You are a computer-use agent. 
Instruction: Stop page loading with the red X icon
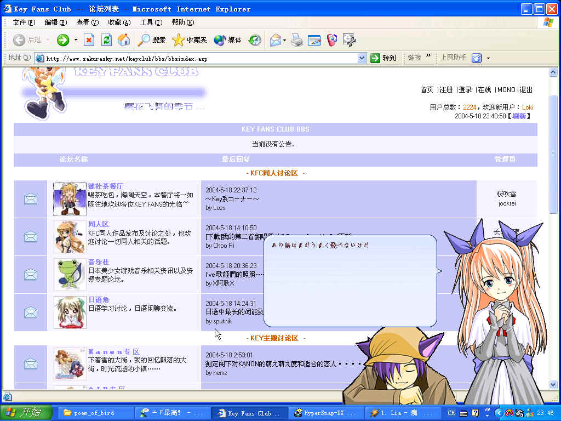[89, 39]
